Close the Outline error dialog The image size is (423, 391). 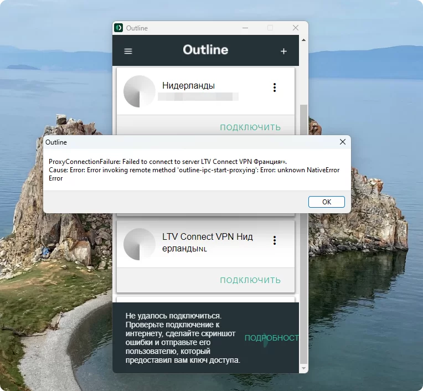click(x=343, y=142)
